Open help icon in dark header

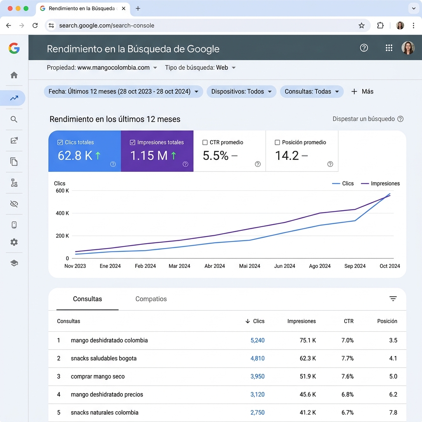pyautogui.click(x=364, y=48)
